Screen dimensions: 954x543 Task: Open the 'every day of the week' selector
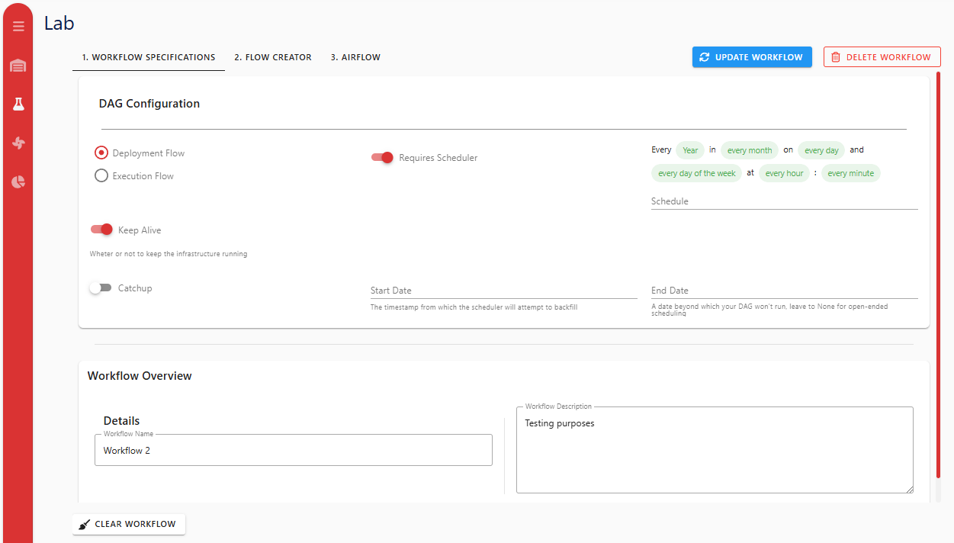point(696,173)
